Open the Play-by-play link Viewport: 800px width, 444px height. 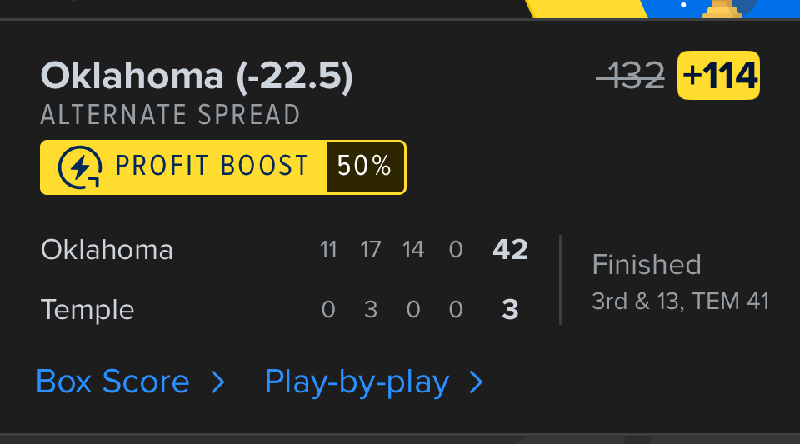(x=357, y=382)
